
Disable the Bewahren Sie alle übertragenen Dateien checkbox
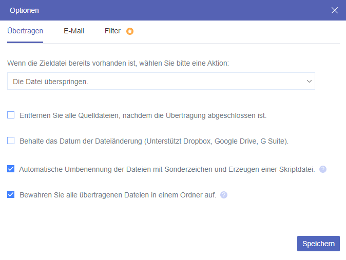[11, 194]
